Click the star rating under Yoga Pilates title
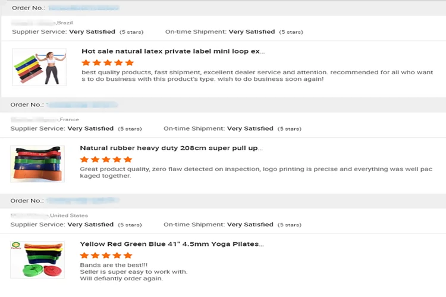This screenshot has width=446, height=297. [106, 255]
